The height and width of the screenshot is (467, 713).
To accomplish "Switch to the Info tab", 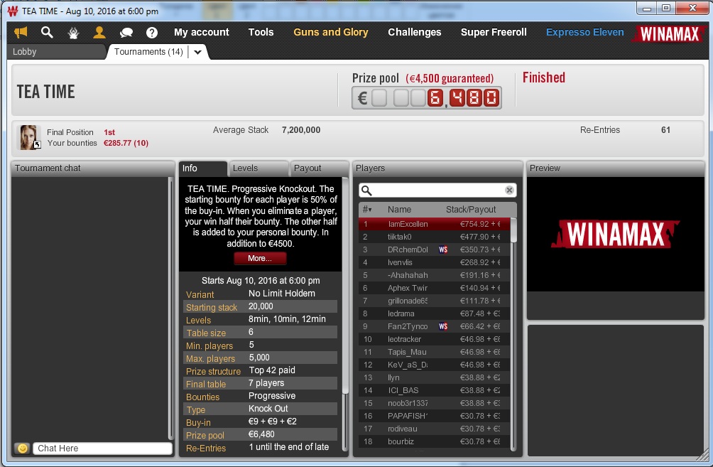I will pos(202,168).
